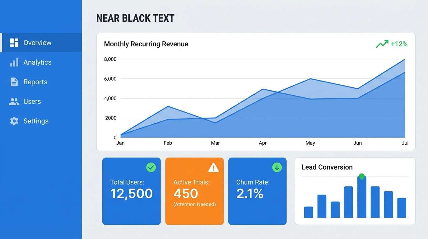
Task: Click the Lead Conversion panel heading
Action: (x=327, y=167)
